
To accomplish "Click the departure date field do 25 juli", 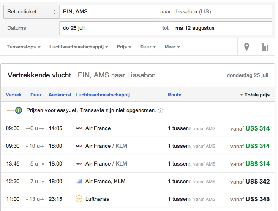I will (109, 28).
